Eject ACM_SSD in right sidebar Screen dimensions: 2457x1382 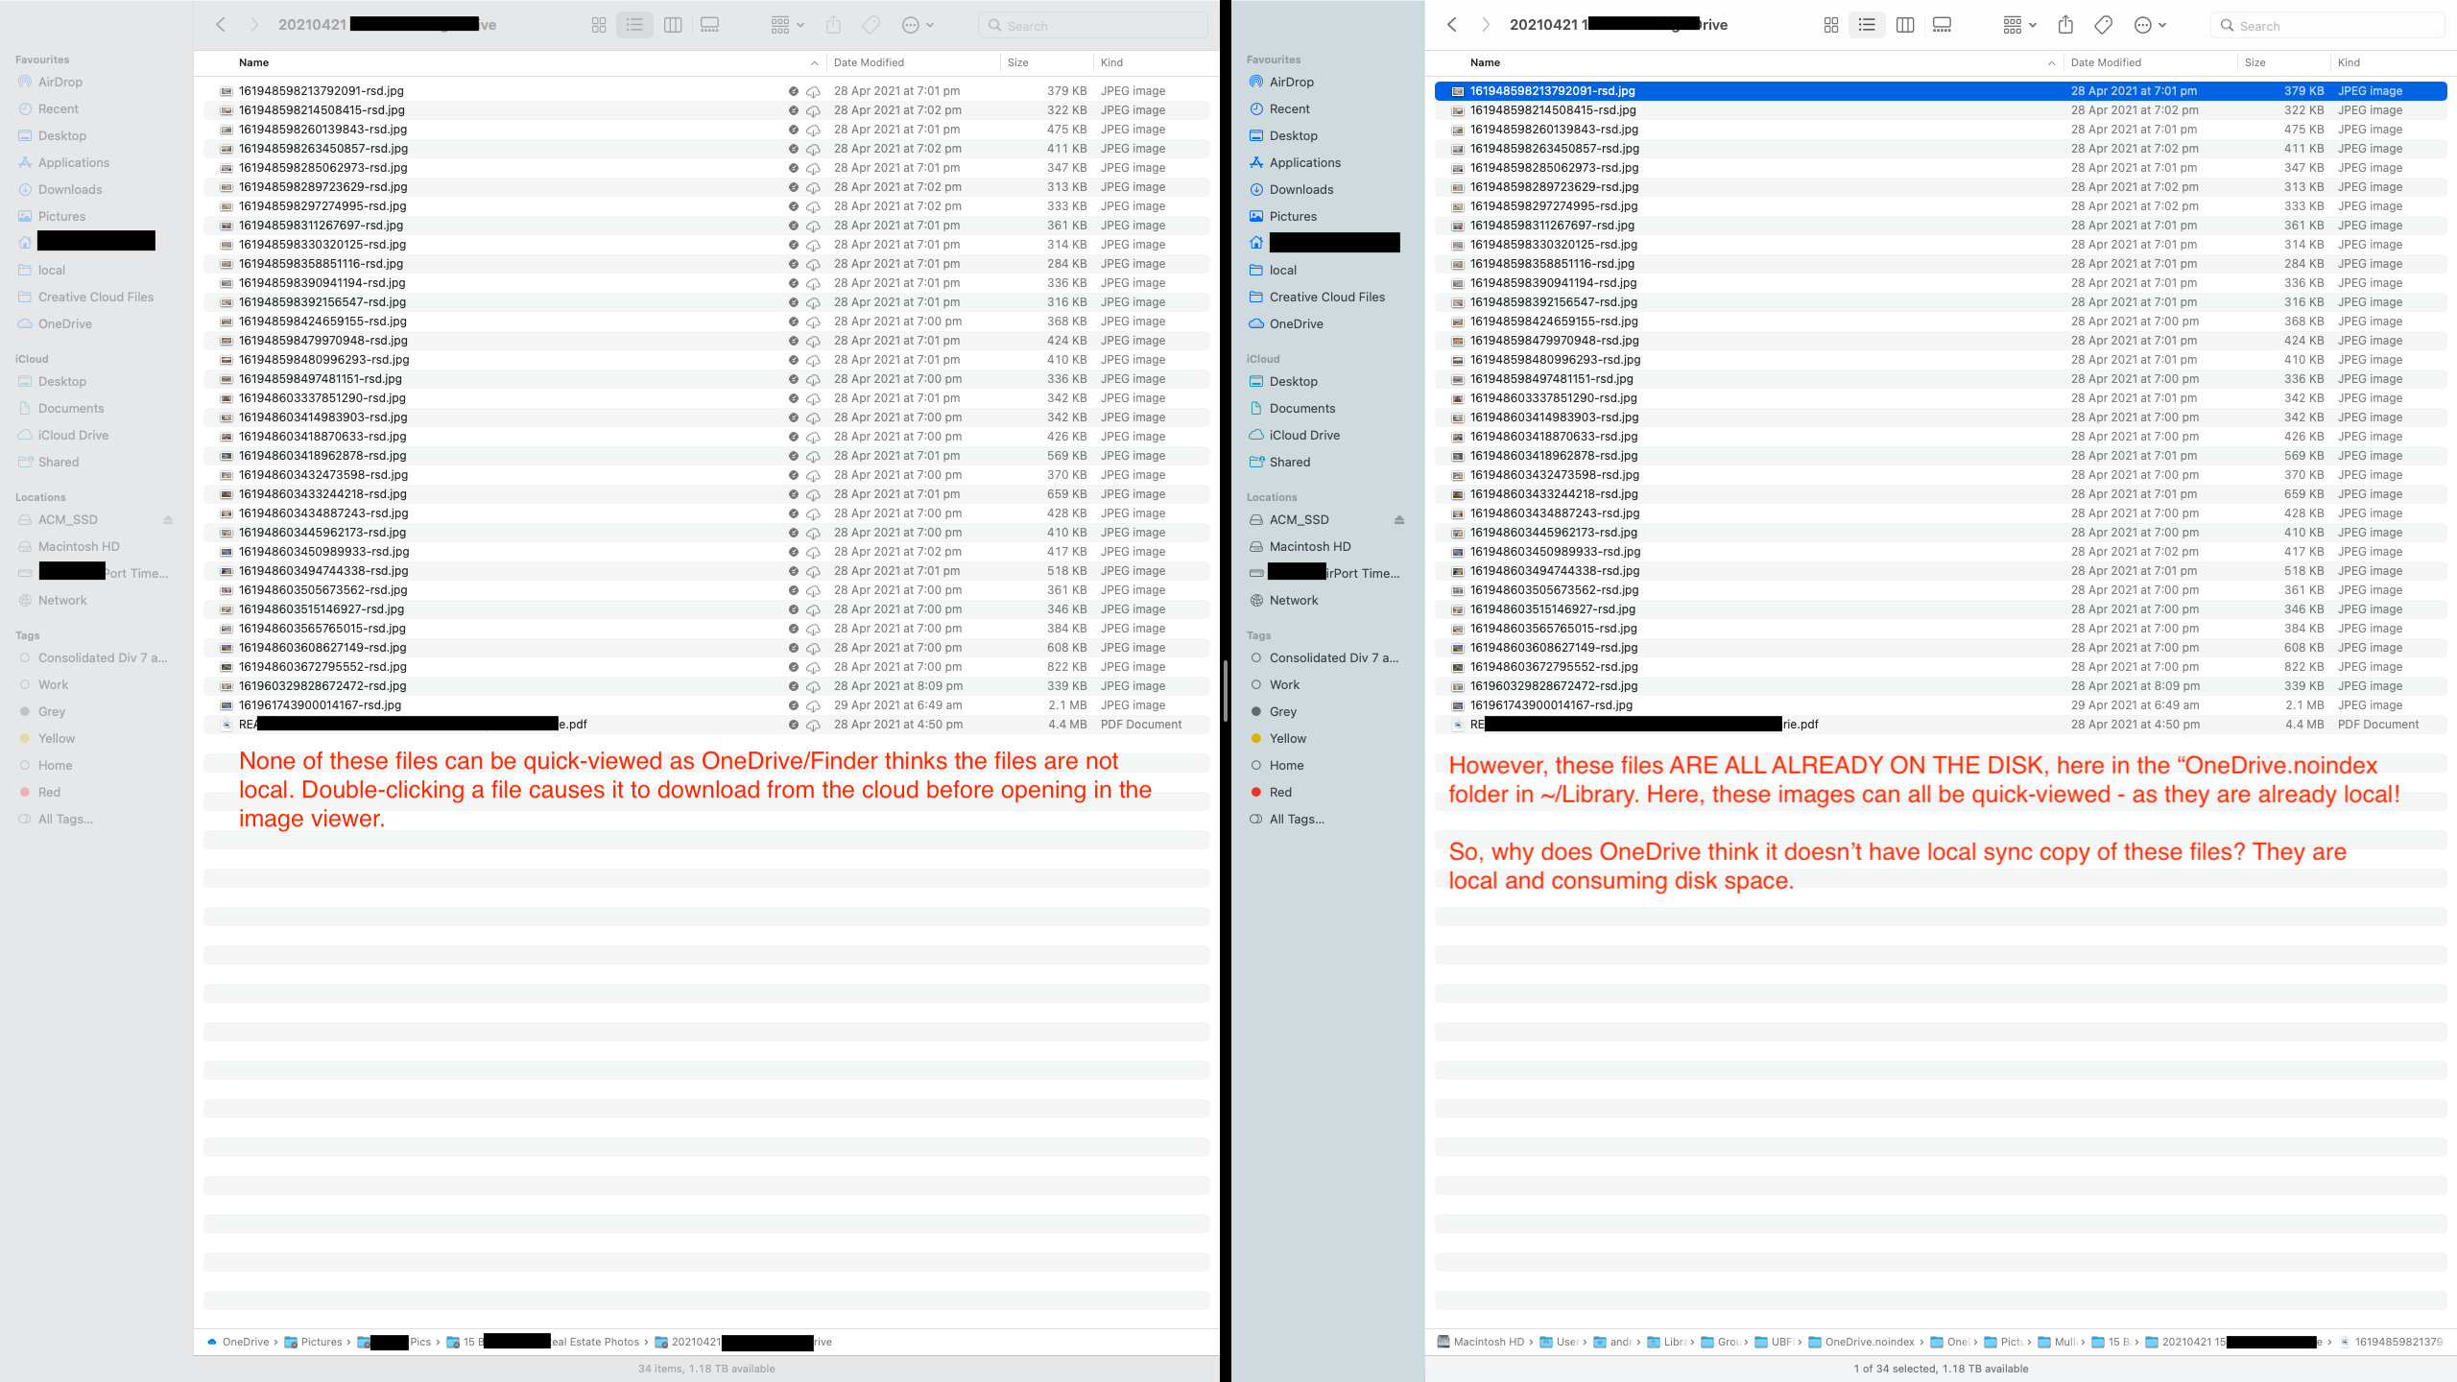click(1398, 519)
